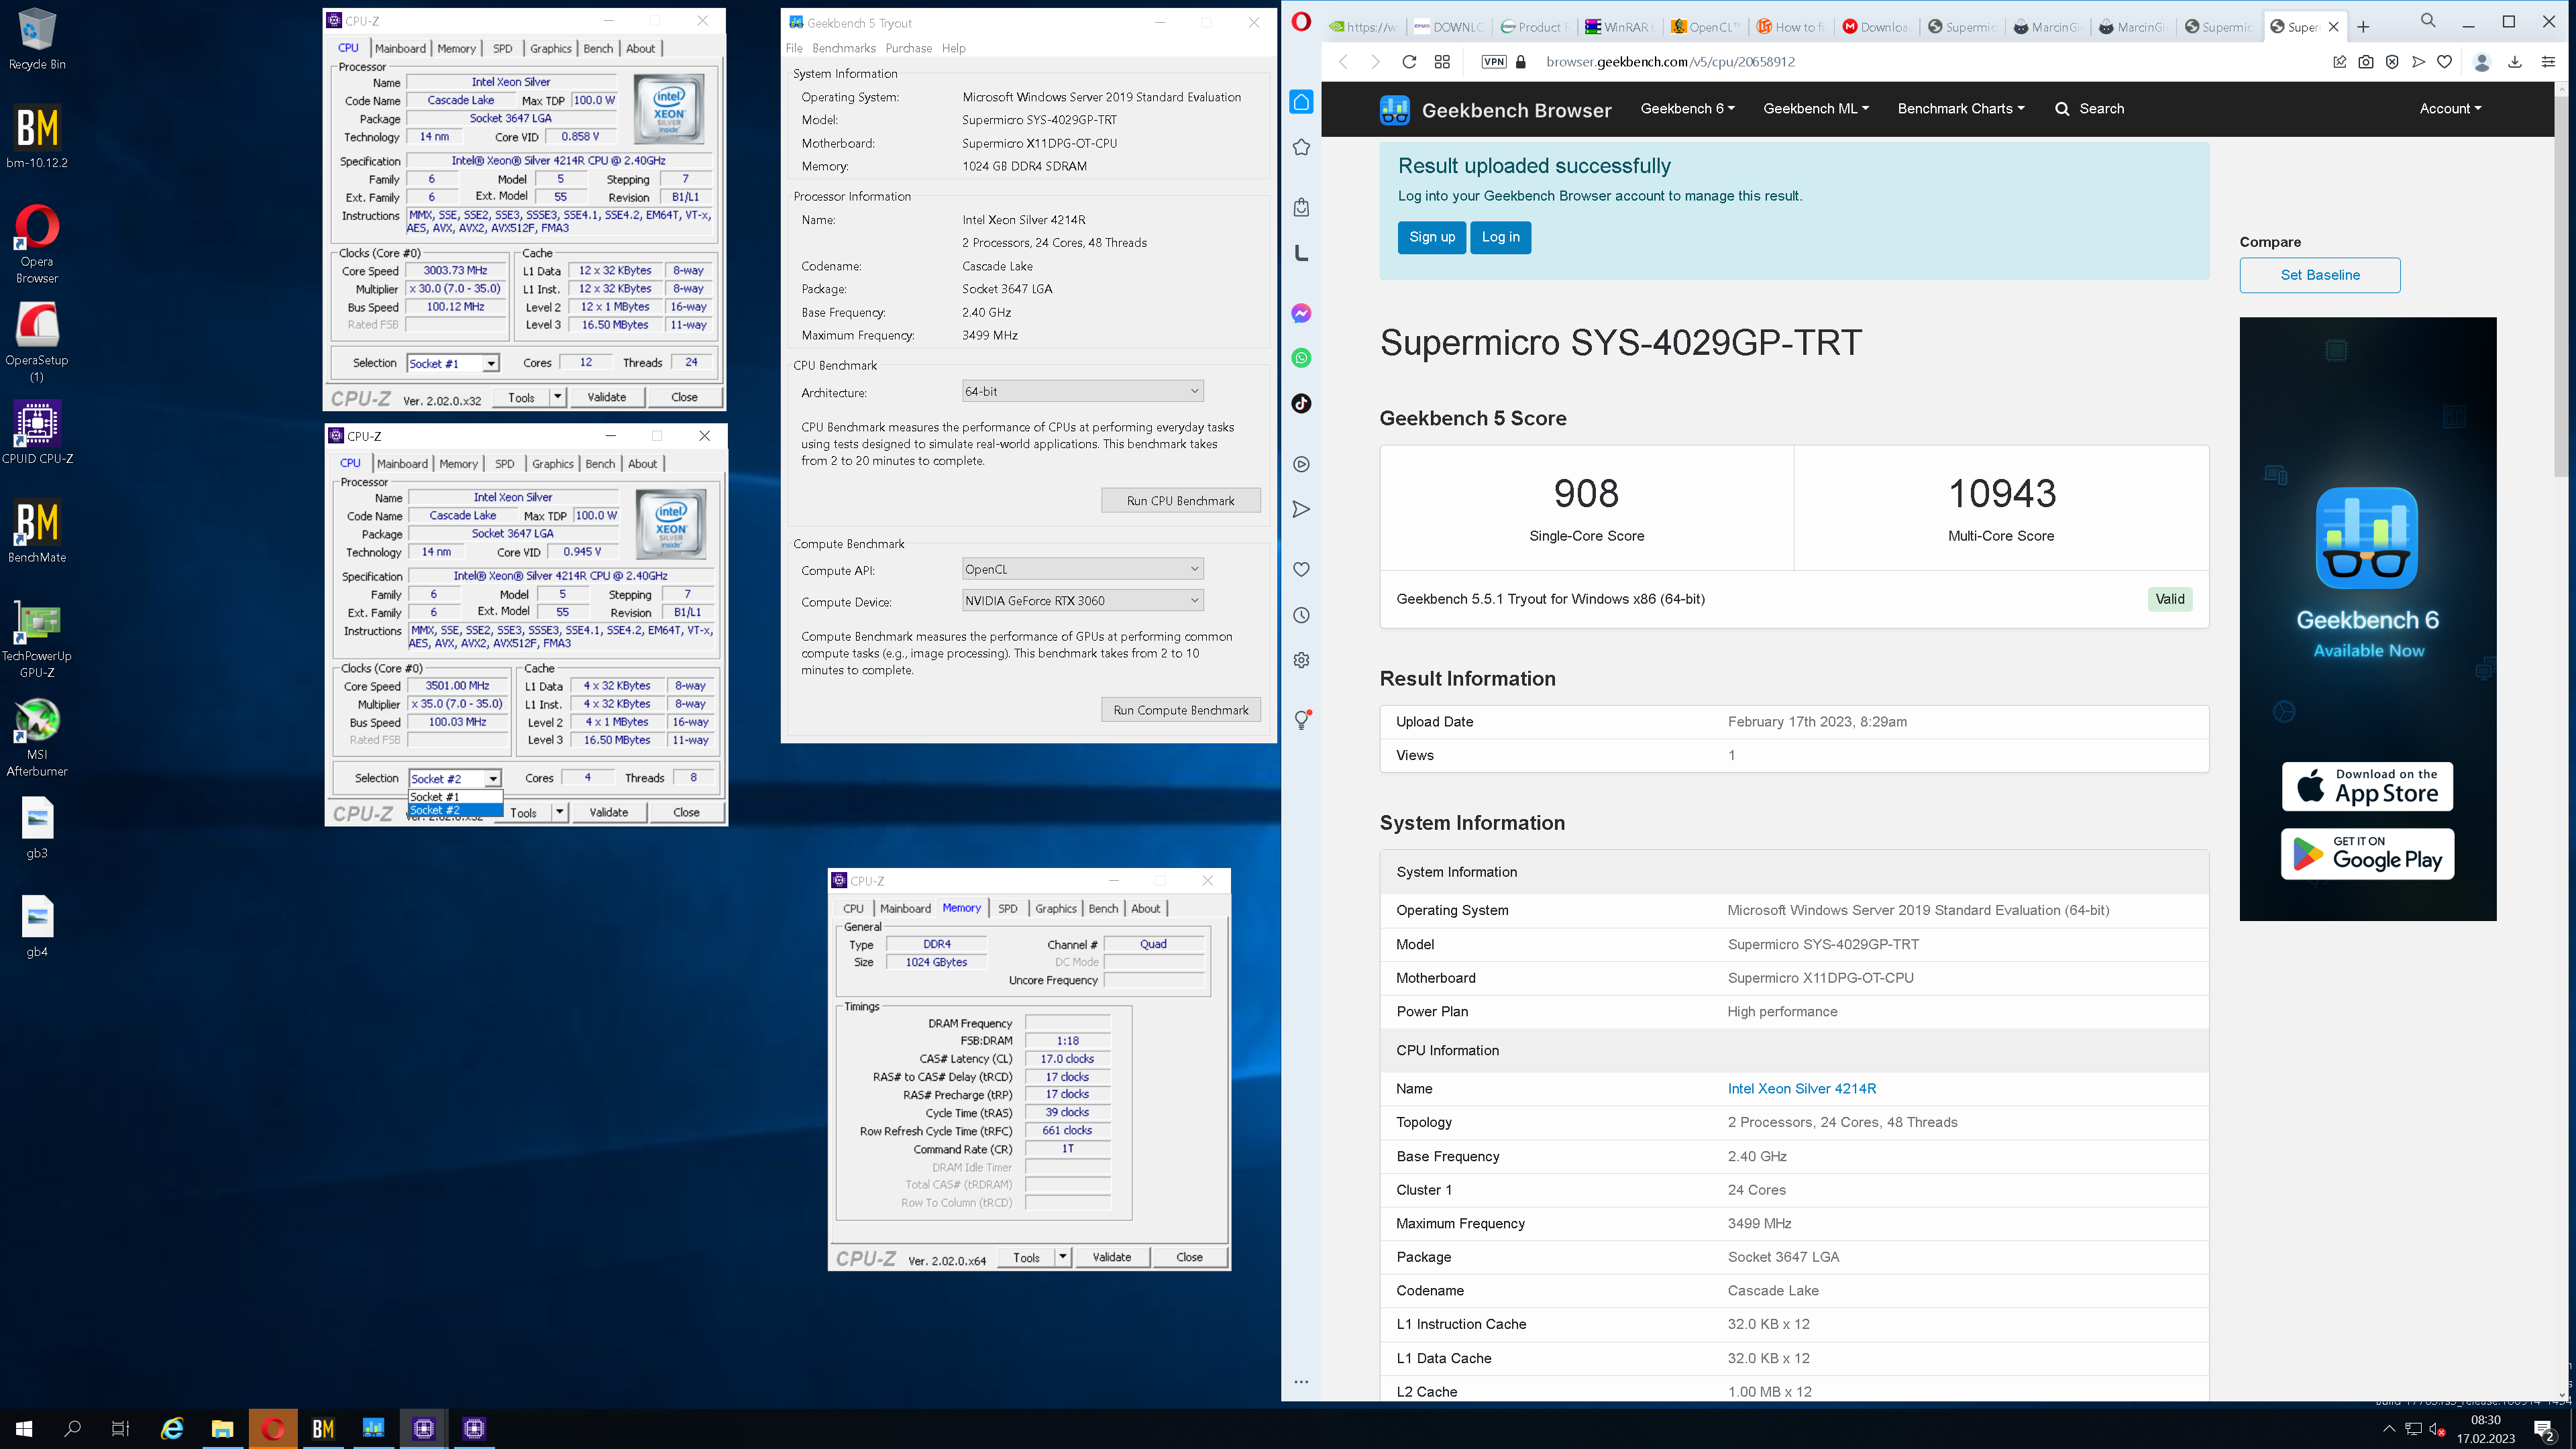Screen dimensions: 2576x1449
Task: Click the Get it on Google Play badge
Action: (2367, 854)
